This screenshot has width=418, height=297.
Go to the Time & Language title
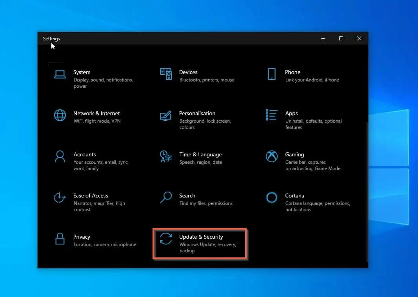pyautogui.click(x=200, y=154)
